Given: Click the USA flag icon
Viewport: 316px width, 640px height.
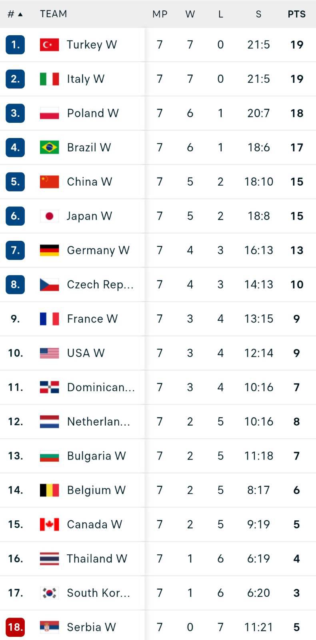Looking at the screenshot, I should coord(49,353).
